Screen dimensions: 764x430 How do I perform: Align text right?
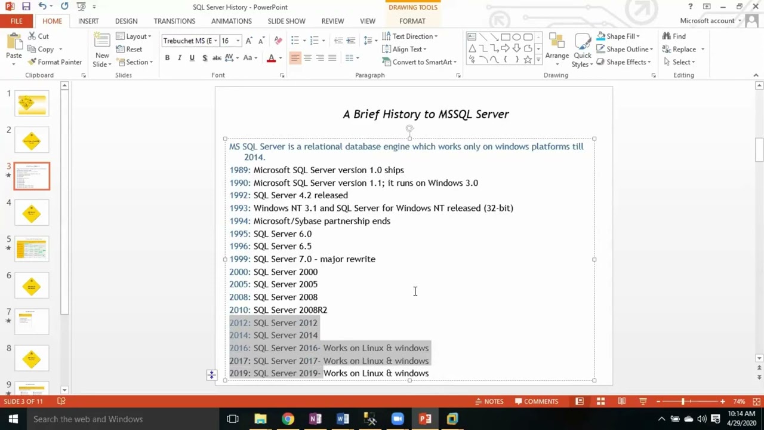point(320,58)
